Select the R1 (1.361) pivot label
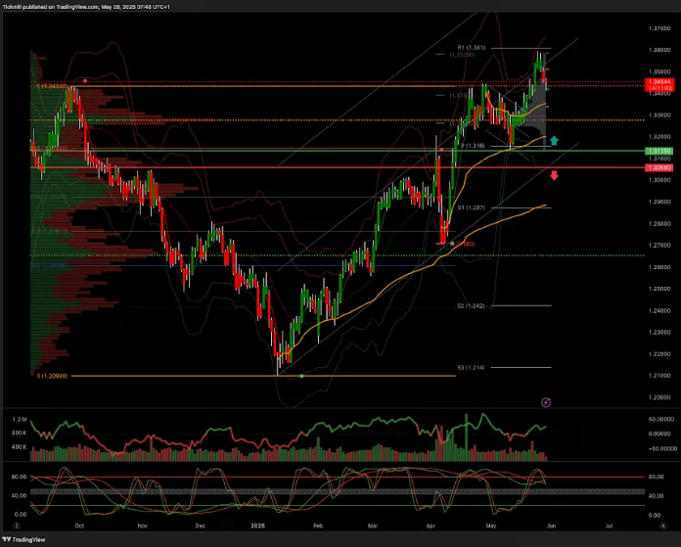The image size is (681, 547). (x=472, y=47)
